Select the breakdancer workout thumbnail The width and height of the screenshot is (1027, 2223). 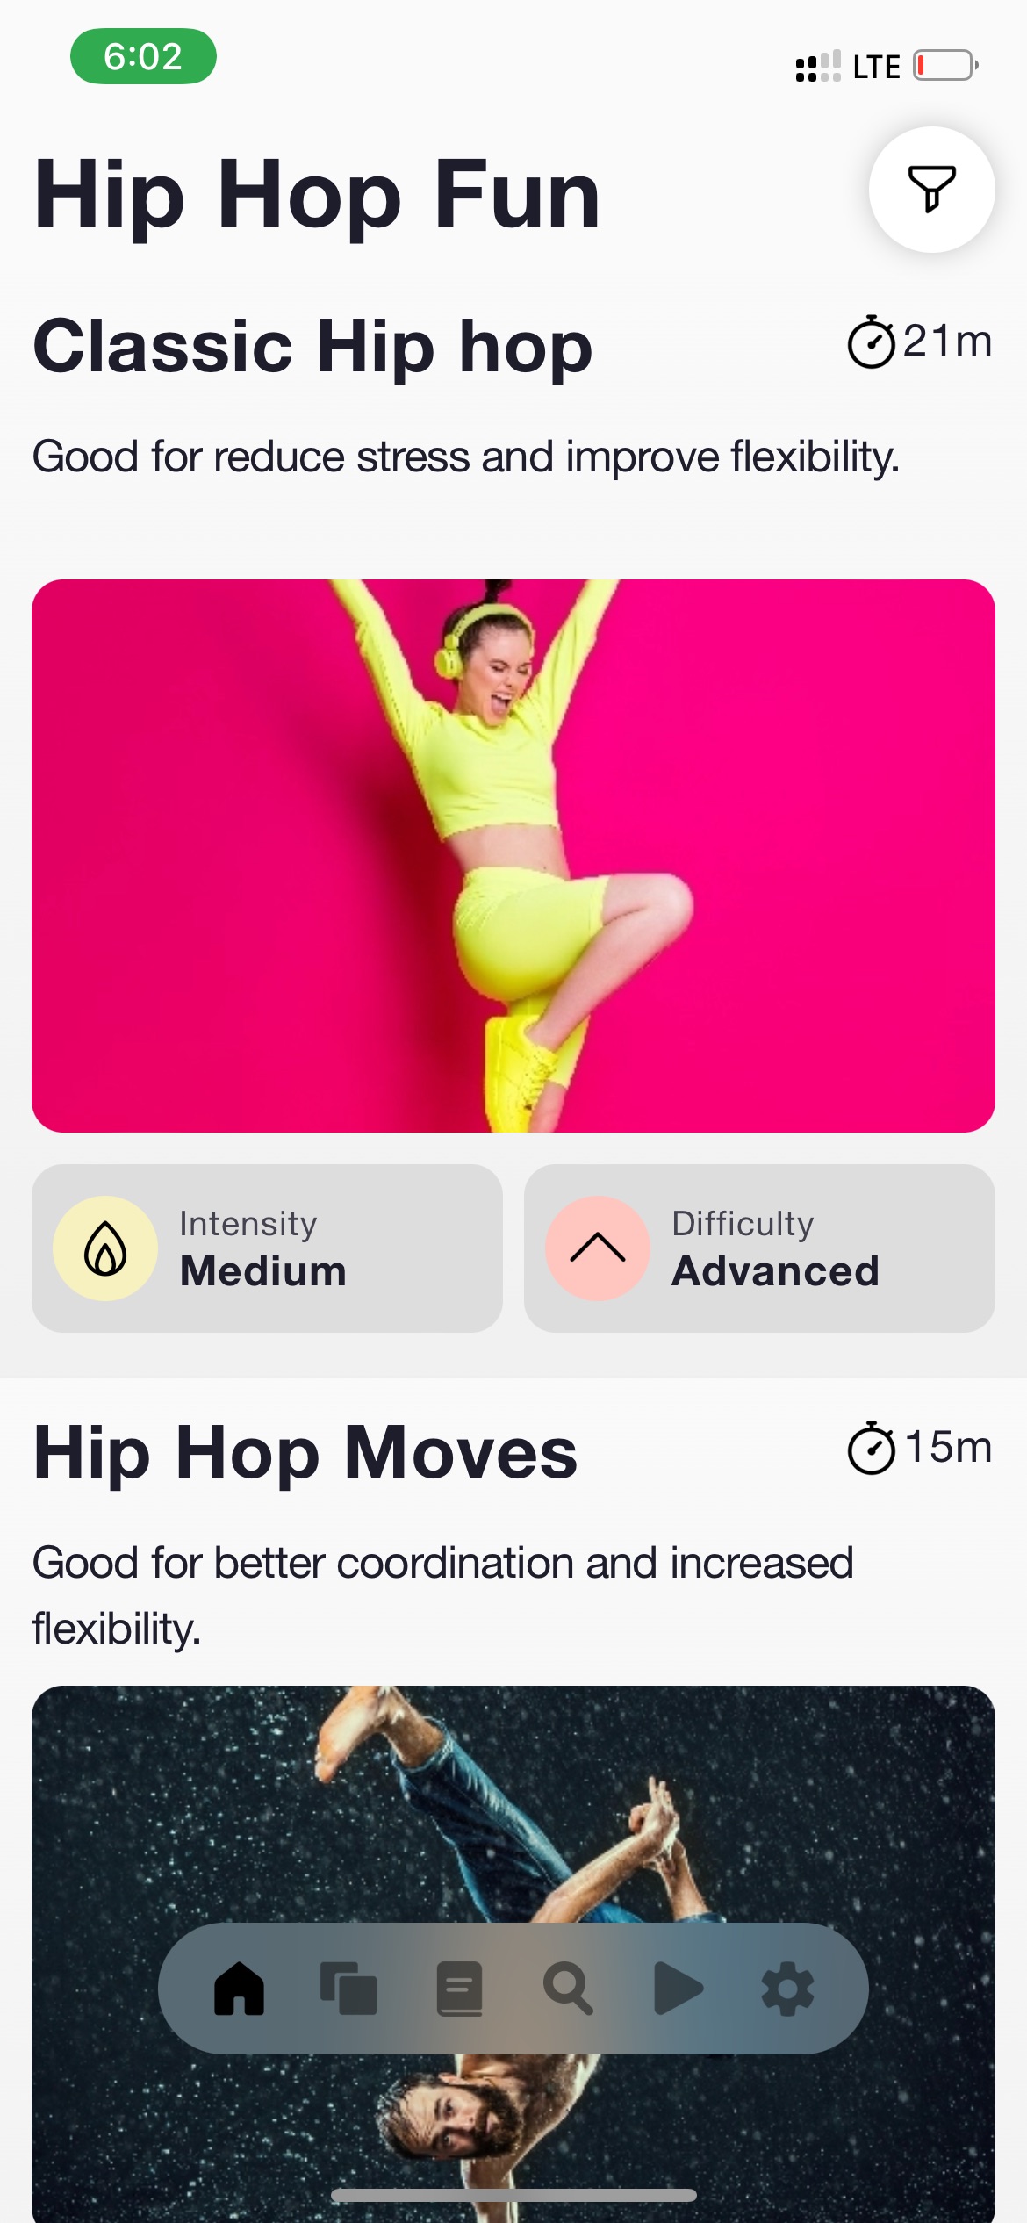(513, 1954)
